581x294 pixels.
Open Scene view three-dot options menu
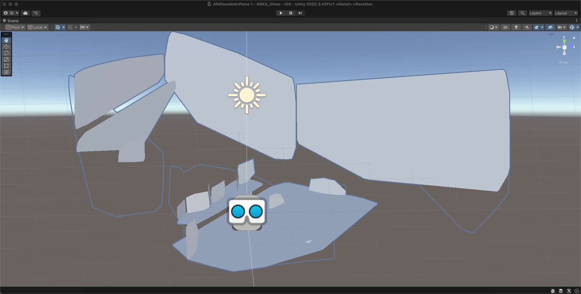(577, 21)
